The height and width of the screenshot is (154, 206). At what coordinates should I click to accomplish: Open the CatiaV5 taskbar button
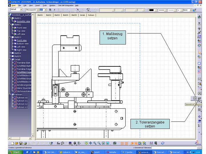point(97,152)
